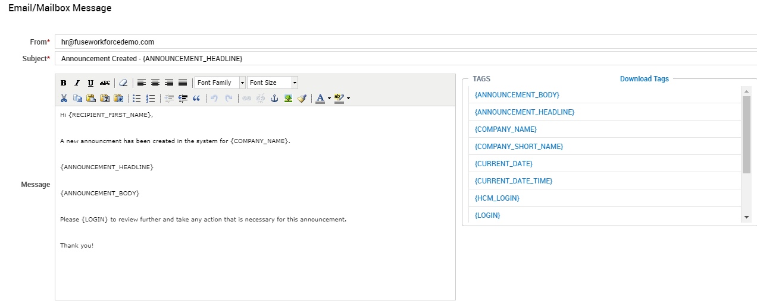Click the Subject input field

(x=405, y=59)
